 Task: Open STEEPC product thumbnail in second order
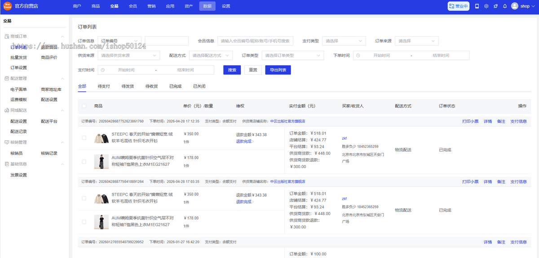click(x=102, y=198)
